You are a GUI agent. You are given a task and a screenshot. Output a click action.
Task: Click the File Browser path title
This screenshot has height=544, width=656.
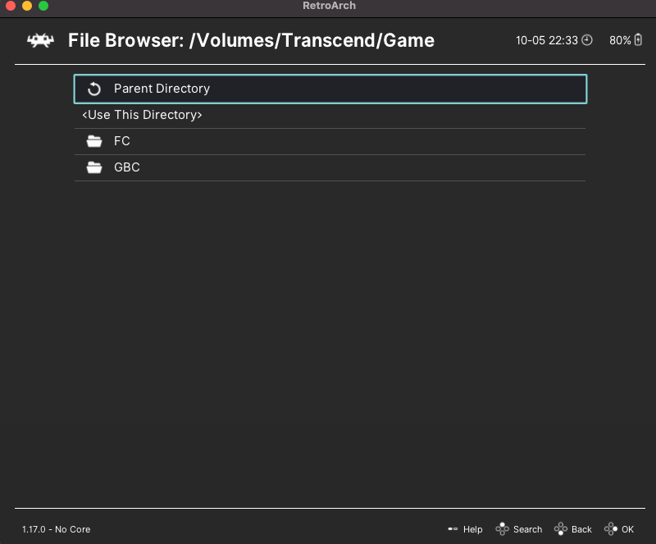pyautogui.click(x=251, y=41)
